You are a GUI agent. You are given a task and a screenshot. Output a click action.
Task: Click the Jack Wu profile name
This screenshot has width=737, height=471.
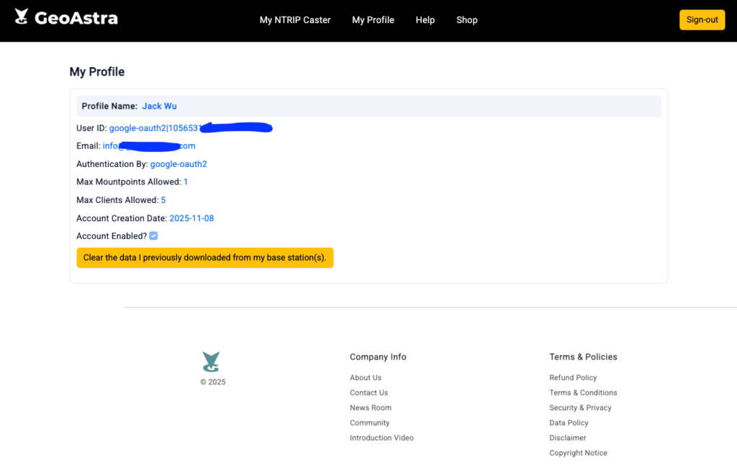click(159, 106)
